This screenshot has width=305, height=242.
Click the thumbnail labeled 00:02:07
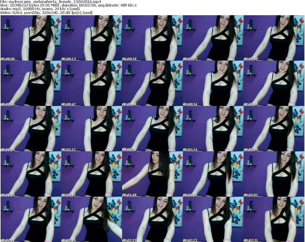31,219
